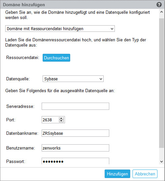Click the vertical scrollbar thumb
This screenshot has height=181, width=165.
click(x=161, y=83)
